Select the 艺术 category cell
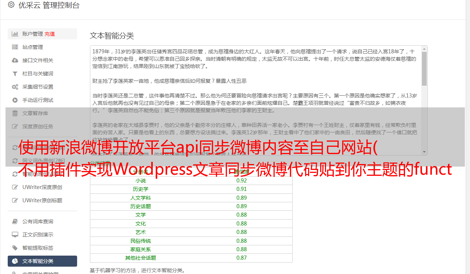The width and height of the screenshot is (470, 274). click(x=141, y=232)
